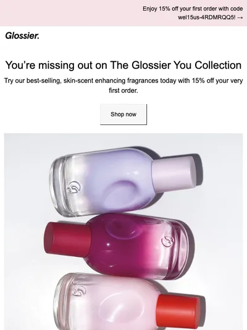This screenshot has height=330, width=247.
Task: Click the arrow icon after the promo code
Action: pos(240,18)
